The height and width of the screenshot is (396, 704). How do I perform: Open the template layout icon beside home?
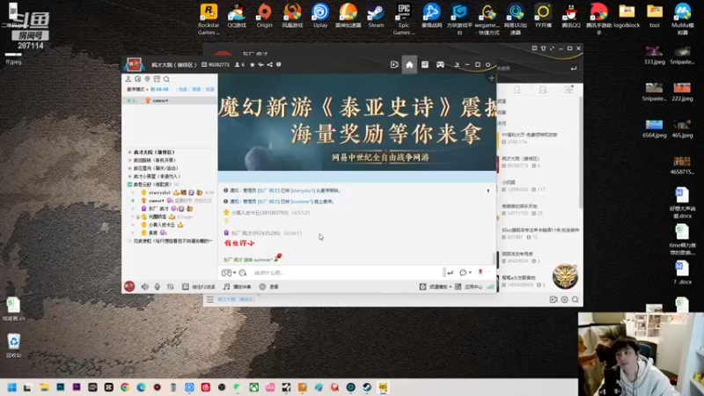click(x=425, y=64)
